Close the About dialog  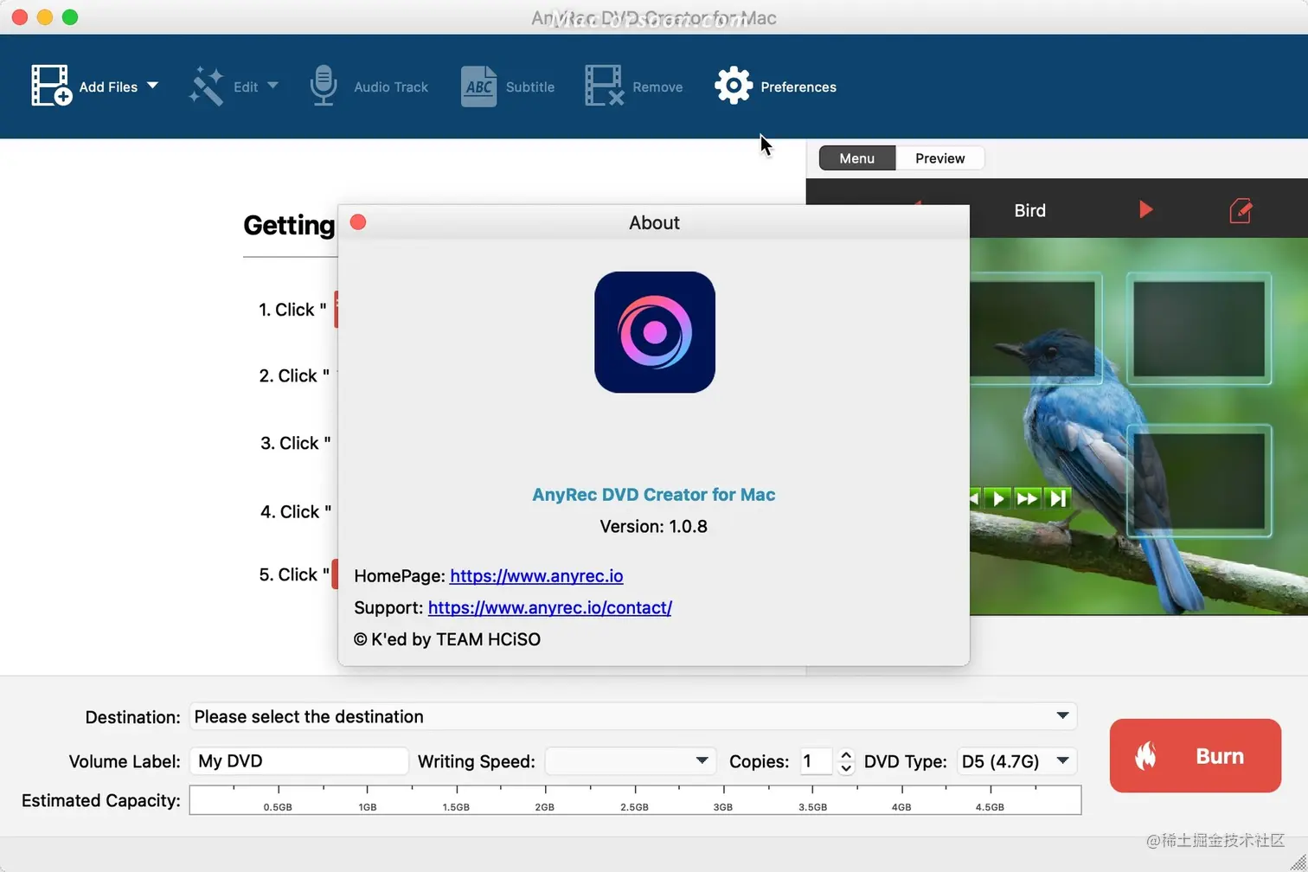coord(358,222)
